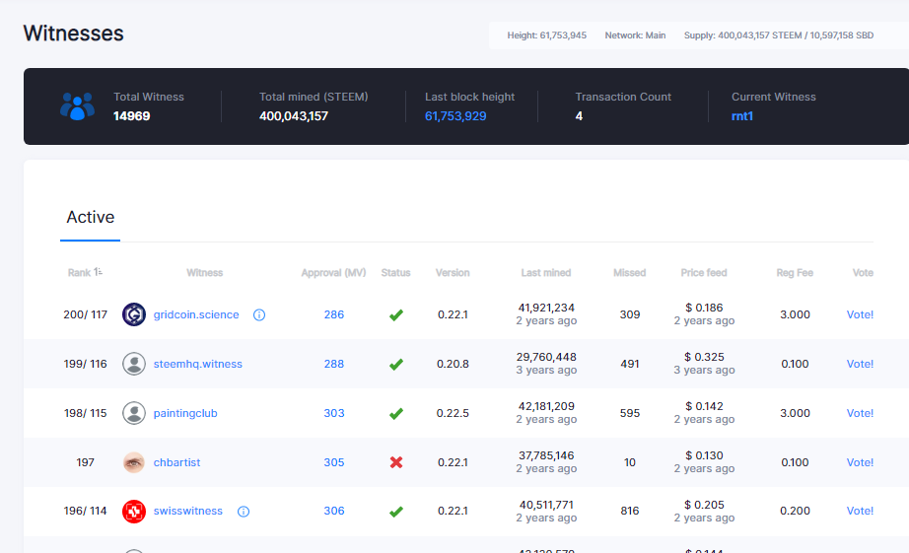Click missed count 595

pos(630,413)
